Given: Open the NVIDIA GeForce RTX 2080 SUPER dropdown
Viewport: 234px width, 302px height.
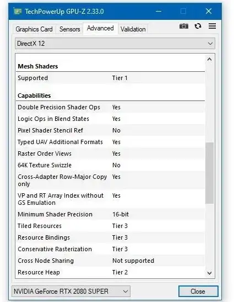Looking at the screenshot, I should (71, 291).
